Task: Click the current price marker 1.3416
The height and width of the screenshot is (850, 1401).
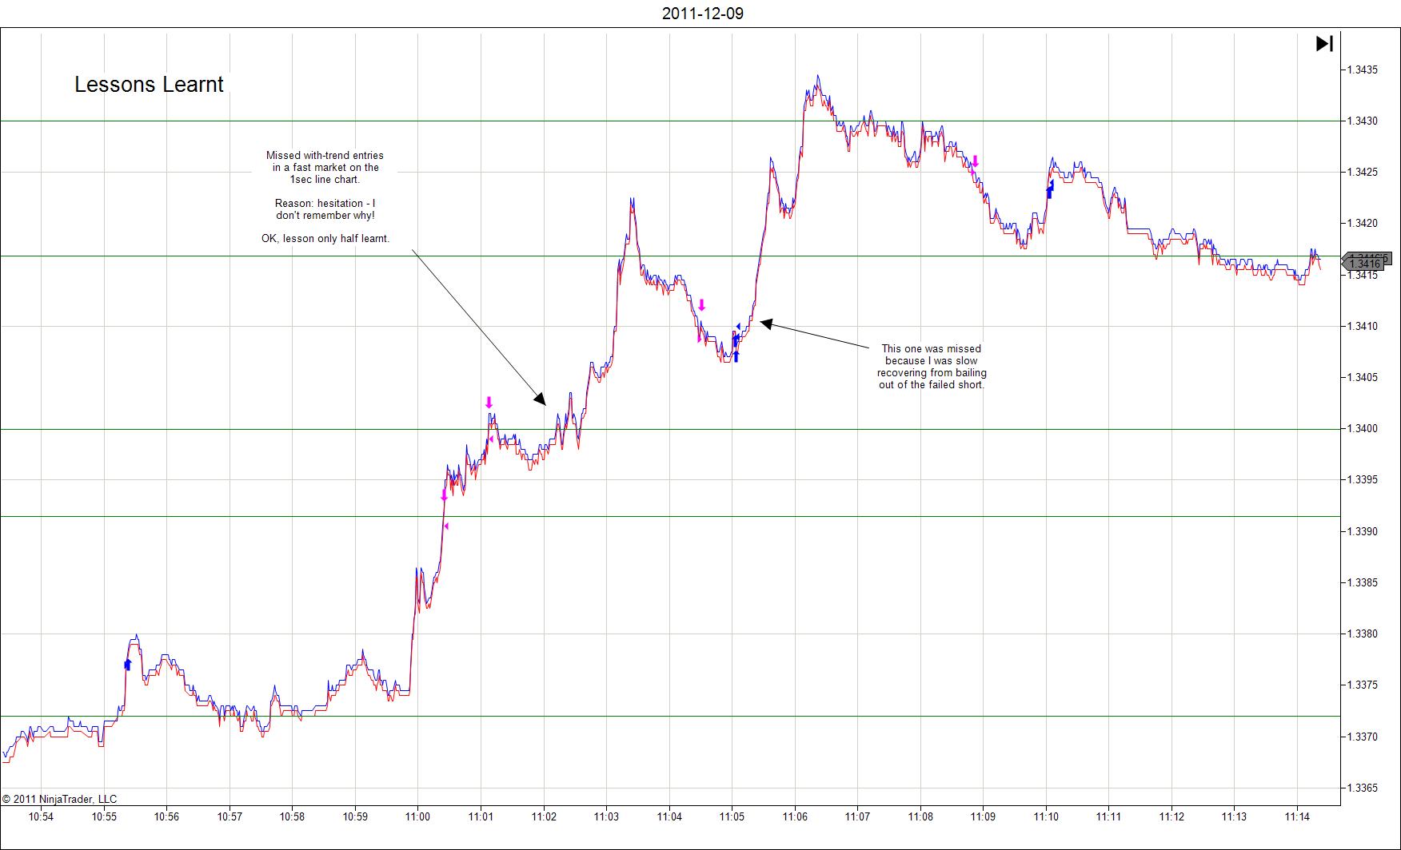Action: tap(1365, 263)
